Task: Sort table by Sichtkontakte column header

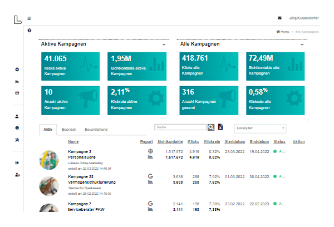Action: coord(170,142)
